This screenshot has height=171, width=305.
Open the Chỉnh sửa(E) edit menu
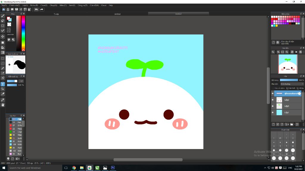tap(14, 5)
